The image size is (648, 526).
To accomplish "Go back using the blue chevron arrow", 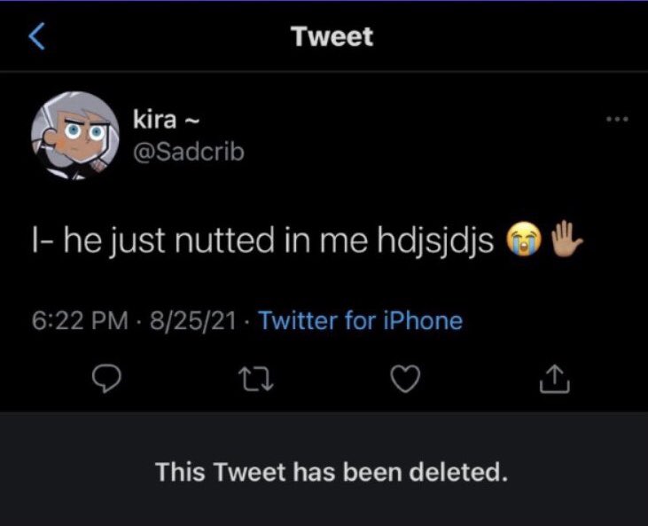I will tap(36, 36).
